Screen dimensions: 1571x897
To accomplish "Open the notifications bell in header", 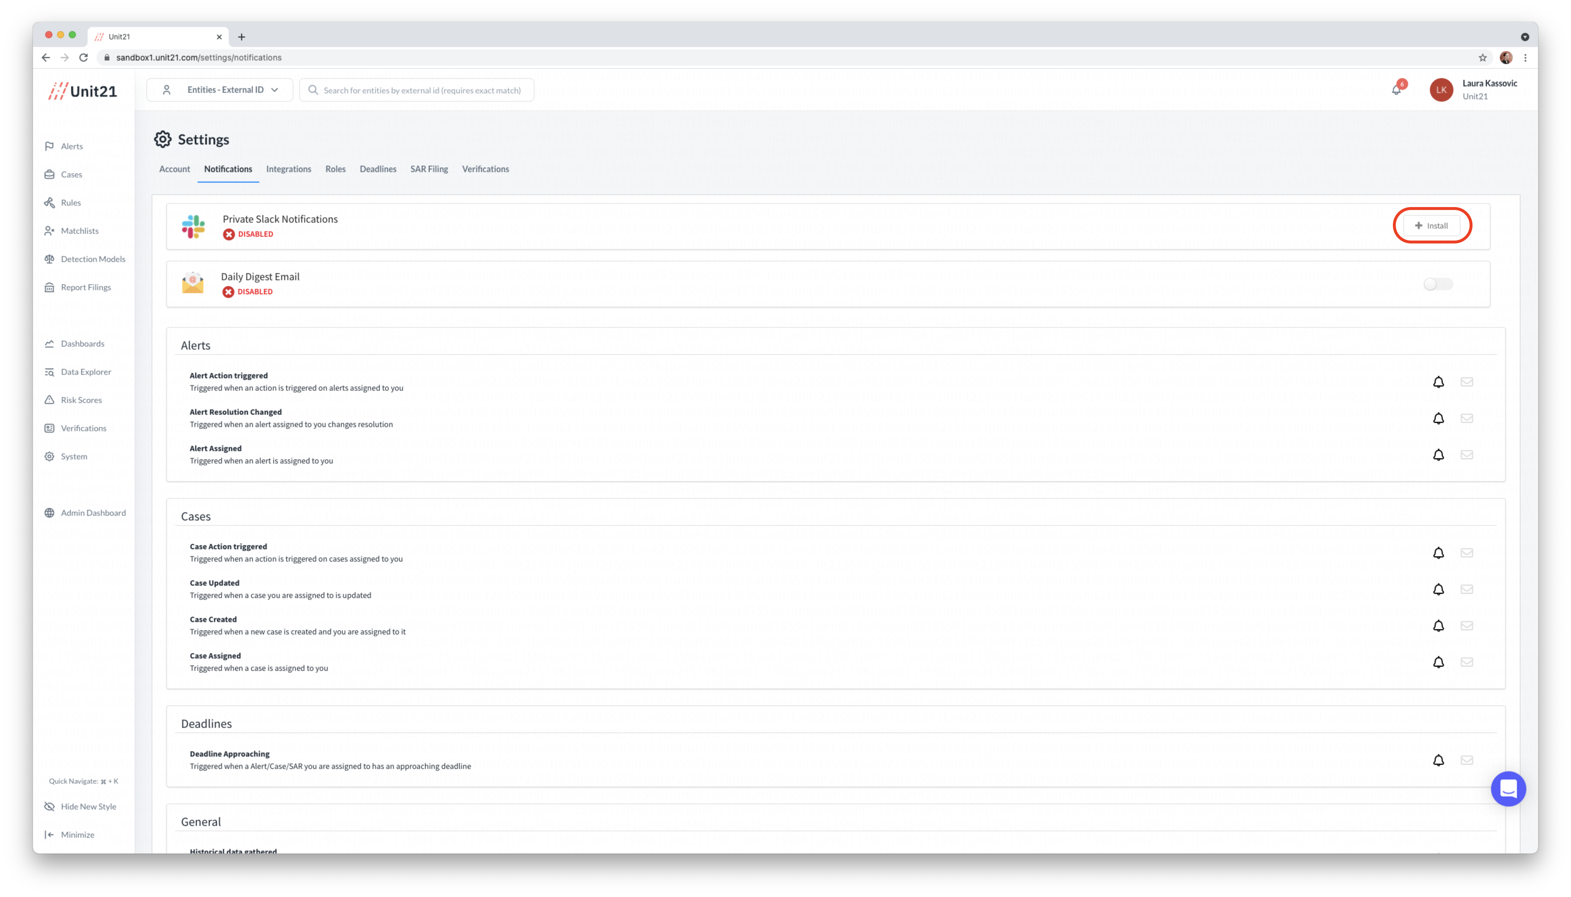I will [x=1396, y=90].
